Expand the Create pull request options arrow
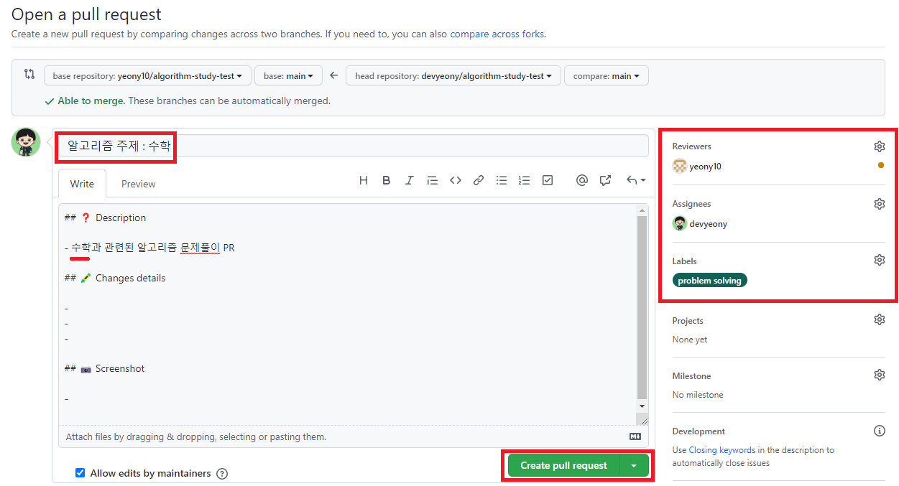Screen dimensions: 899x486 634,465
